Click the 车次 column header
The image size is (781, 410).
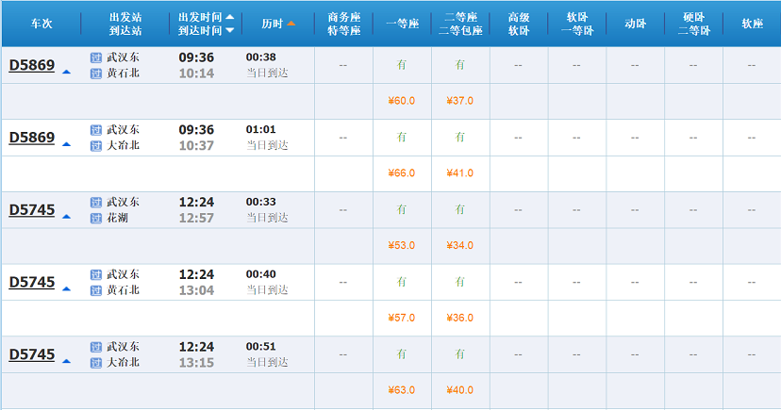click(x=42, y=24)
